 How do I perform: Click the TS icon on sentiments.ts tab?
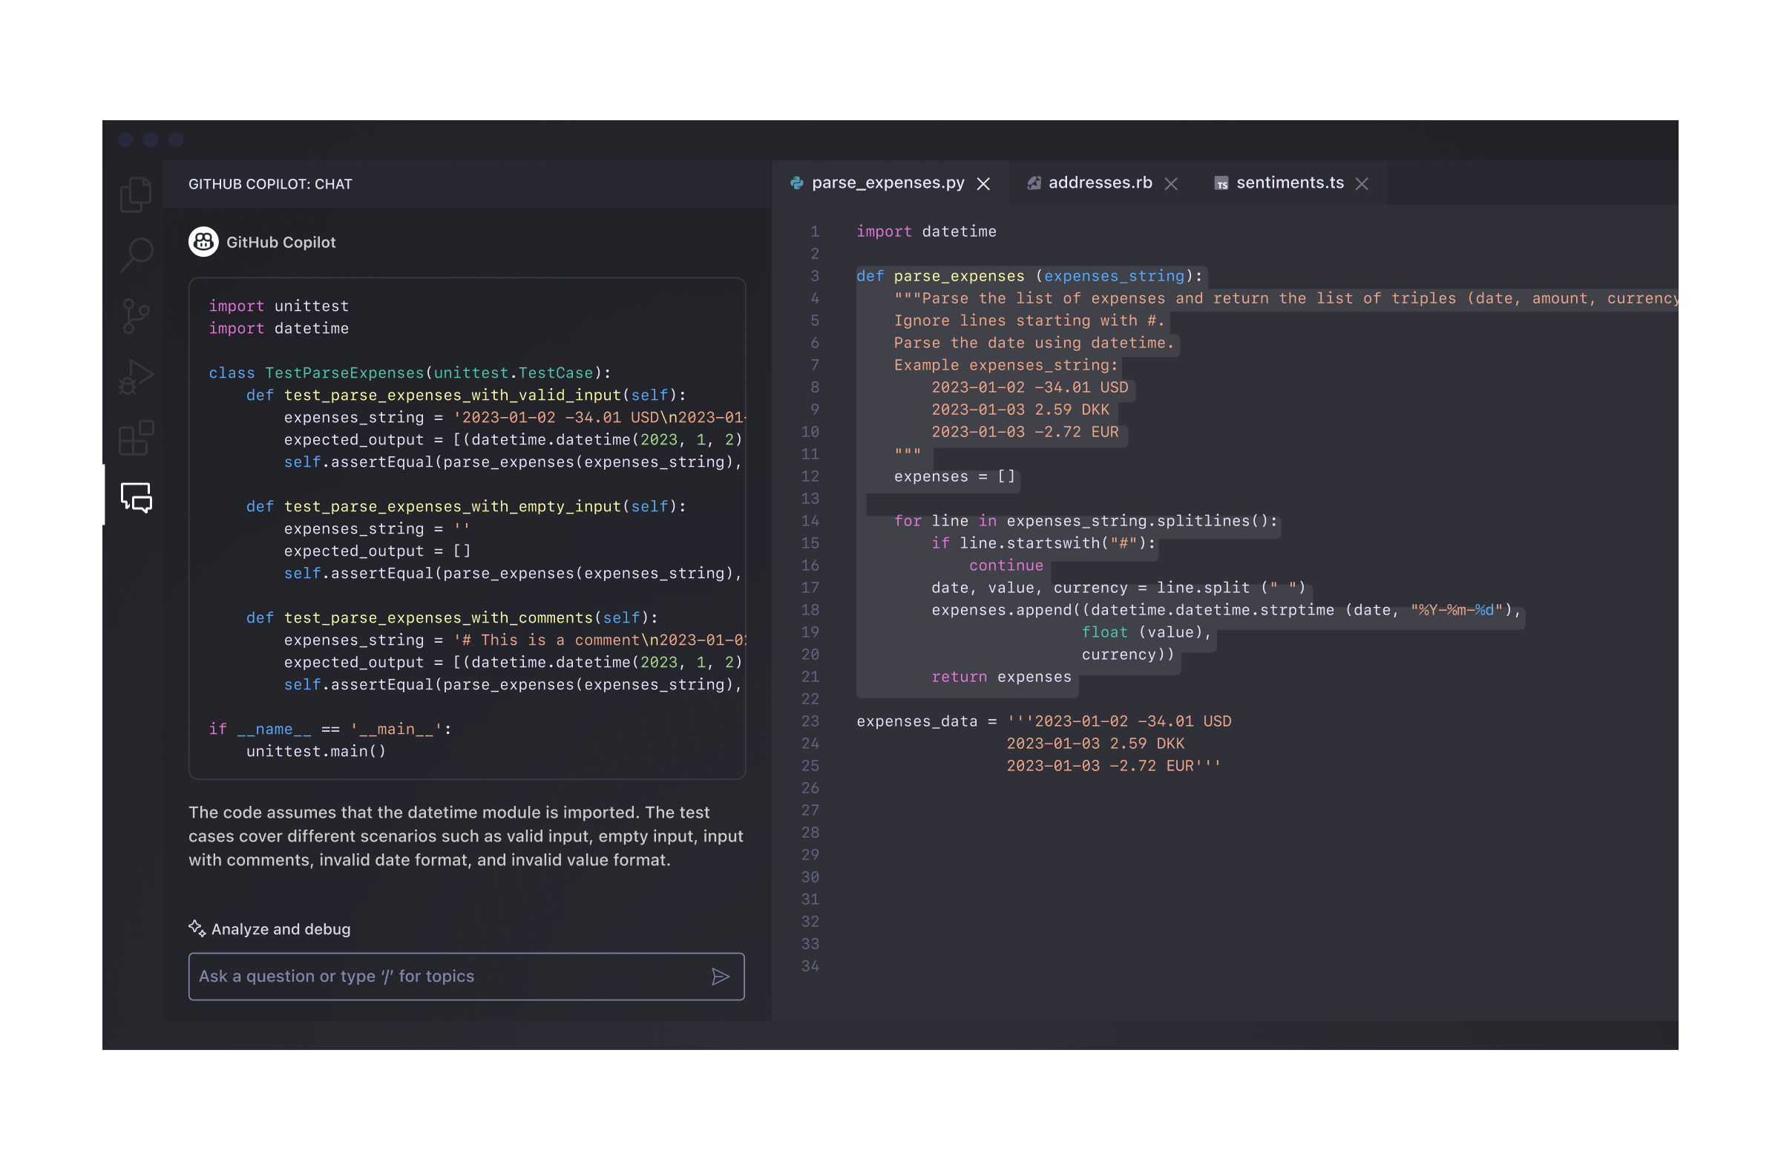[1221, 183]
